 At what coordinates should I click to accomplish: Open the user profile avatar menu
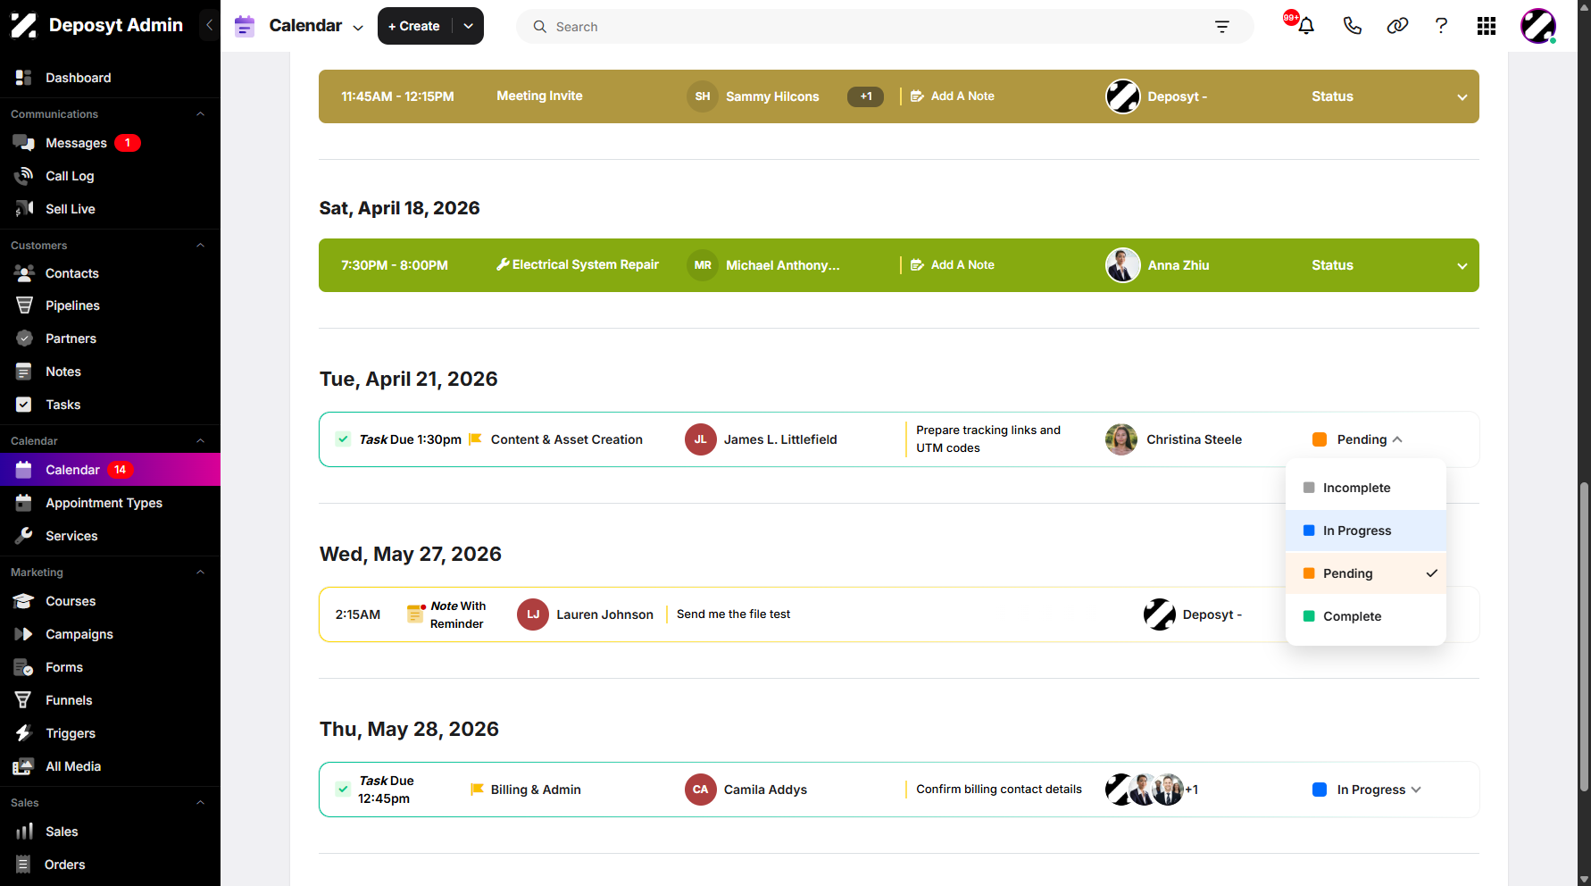(1538, 26)
